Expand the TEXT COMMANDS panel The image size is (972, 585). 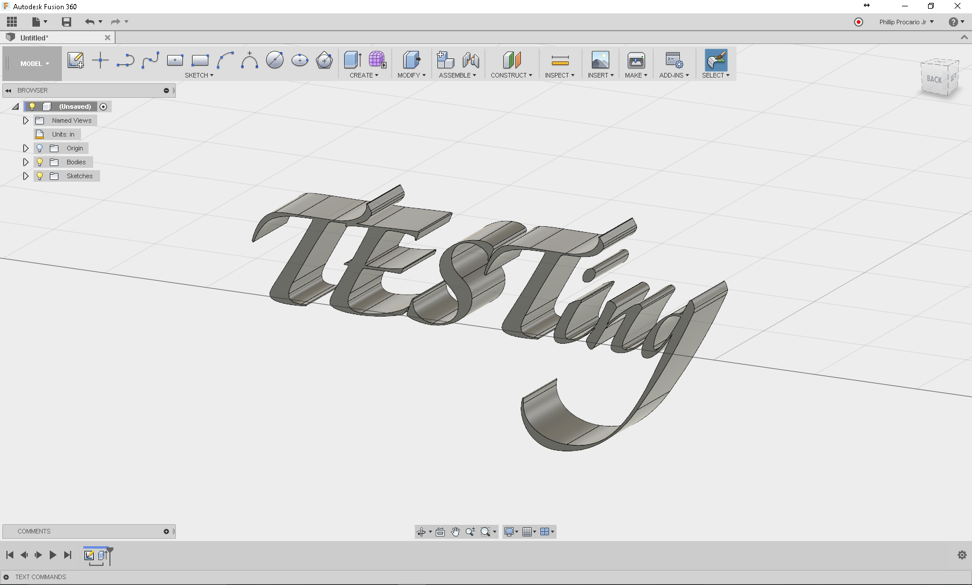point(6,577)
